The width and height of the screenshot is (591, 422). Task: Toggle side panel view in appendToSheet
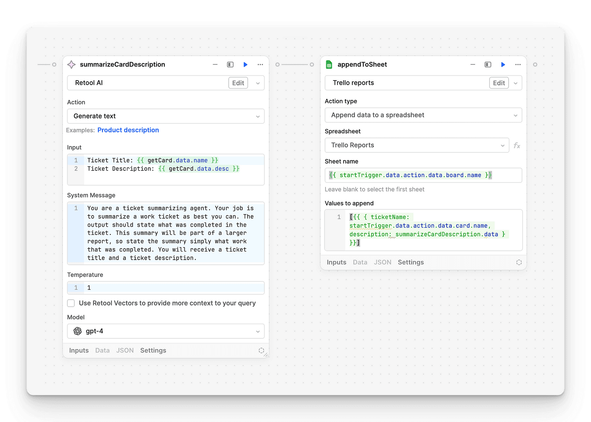click(488, 65)
